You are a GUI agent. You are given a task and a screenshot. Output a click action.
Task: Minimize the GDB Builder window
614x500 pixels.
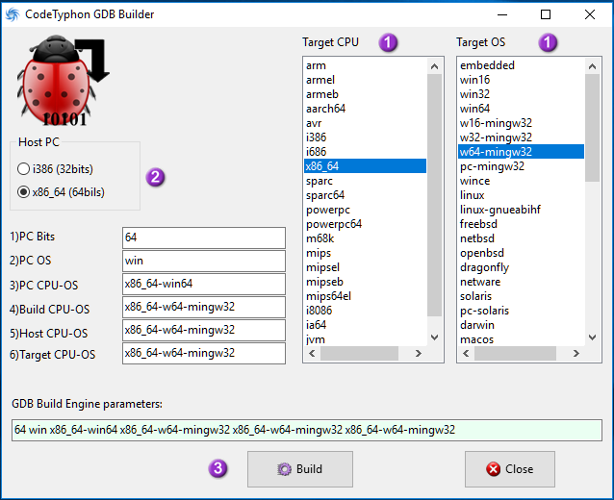coord(502,14)
